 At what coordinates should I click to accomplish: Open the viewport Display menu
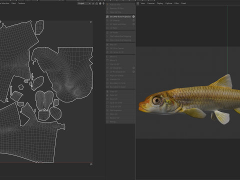click(160, 3)
